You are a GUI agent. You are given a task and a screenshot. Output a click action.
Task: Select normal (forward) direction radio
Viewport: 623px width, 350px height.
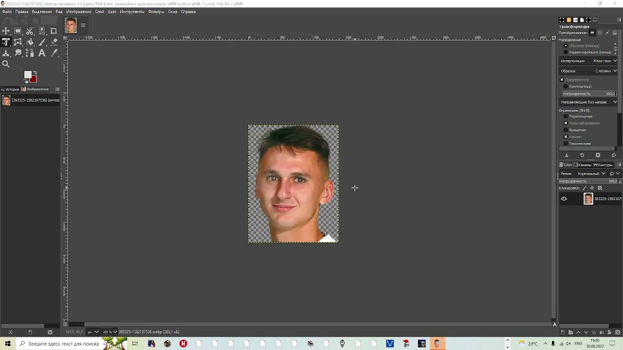566,46
